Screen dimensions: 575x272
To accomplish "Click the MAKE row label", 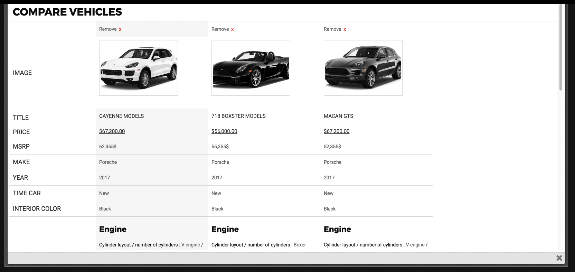I will [x=21, y=162].
